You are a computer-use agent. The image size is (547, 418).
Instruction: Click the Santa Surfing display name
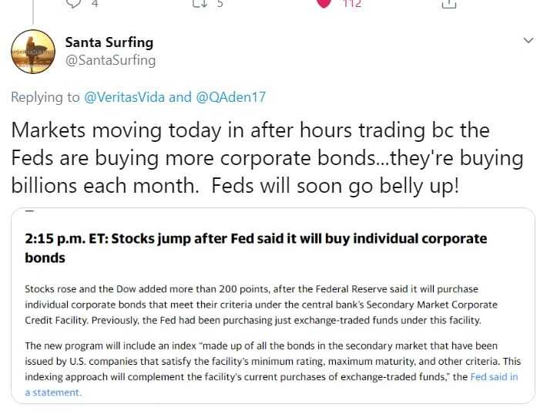109,42
